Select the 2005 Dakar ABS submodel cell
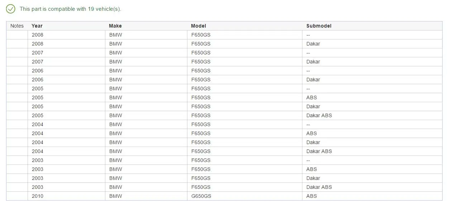The width and height of the screenshot is (449, 205). pos(319,115)
